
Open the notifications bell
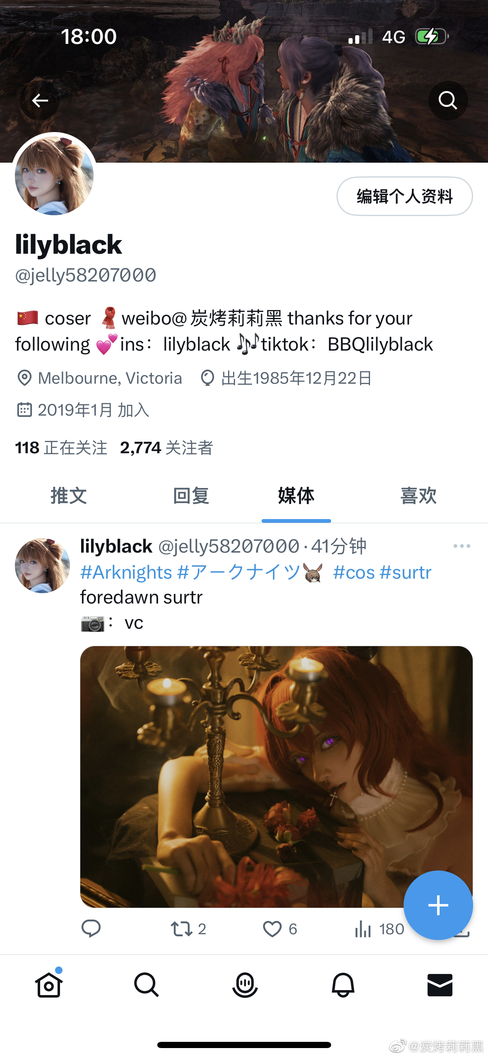pyautogui.click(x=343, y=984)
